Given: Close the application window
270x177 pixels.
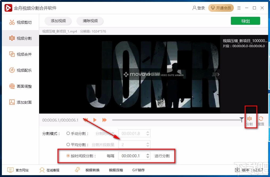Looking at the screenshot, I should [262, 8].
